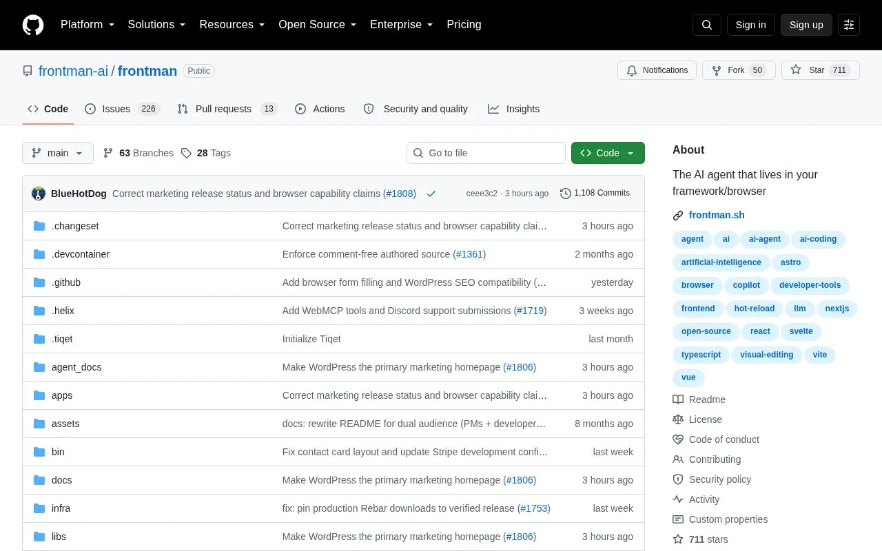Click BlueHotDog's avatar image
The height and width of the screenshot is (551, 882).
39,194
